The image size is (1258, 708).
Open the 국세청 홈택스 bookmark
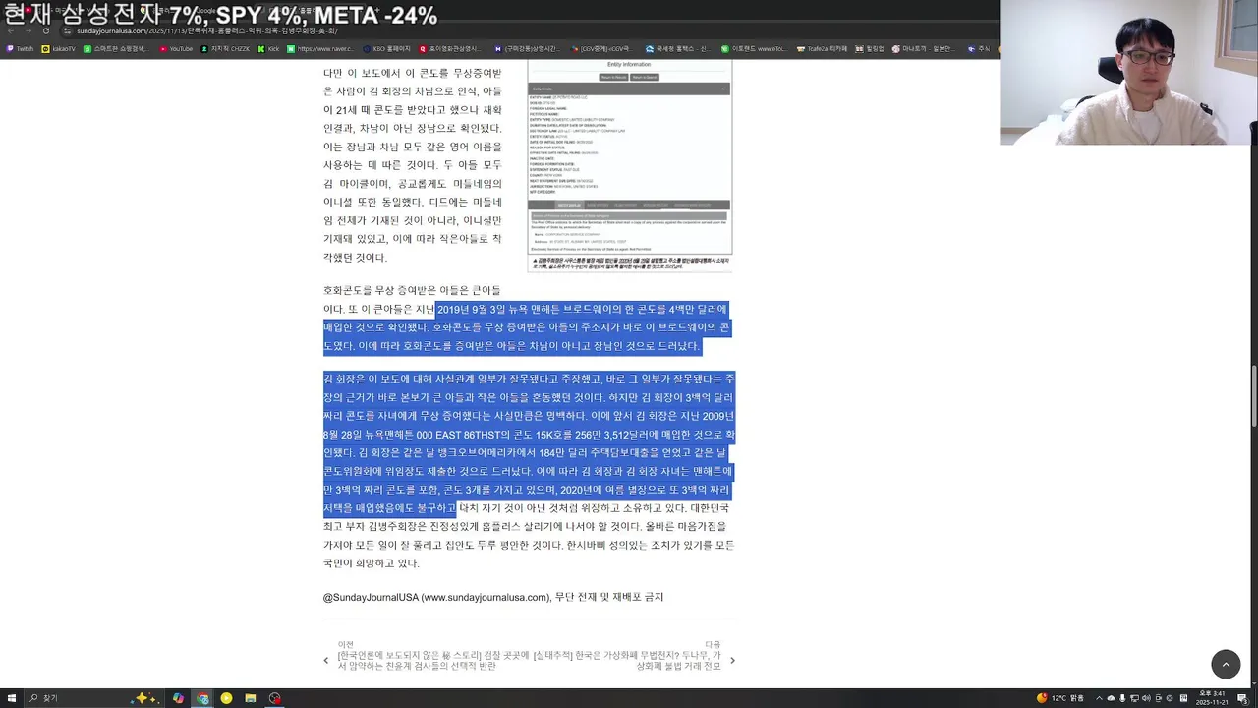[676, 48]
